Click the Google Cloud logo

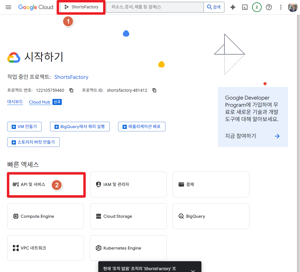pyautogui.click(x=36, y=7)
